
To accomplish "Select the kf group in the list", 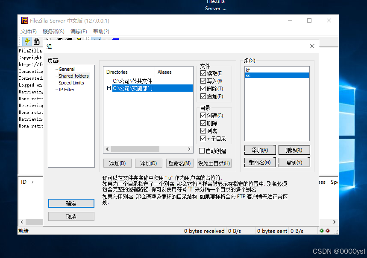I will tap(277, 70).
